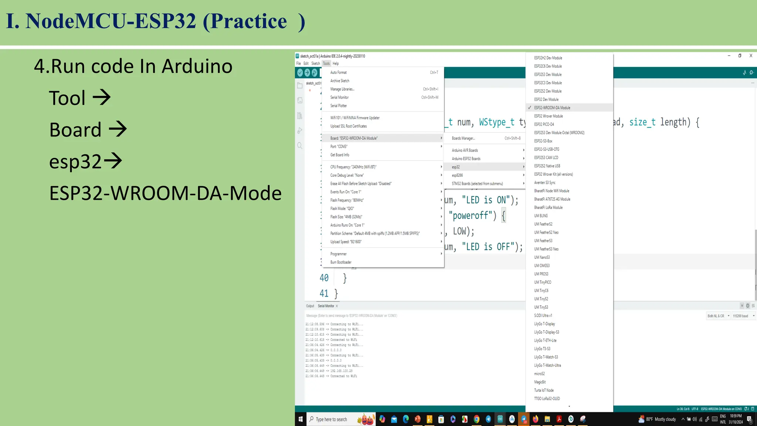Choose Manage Libraries... menu entry

tap(383, 89)
